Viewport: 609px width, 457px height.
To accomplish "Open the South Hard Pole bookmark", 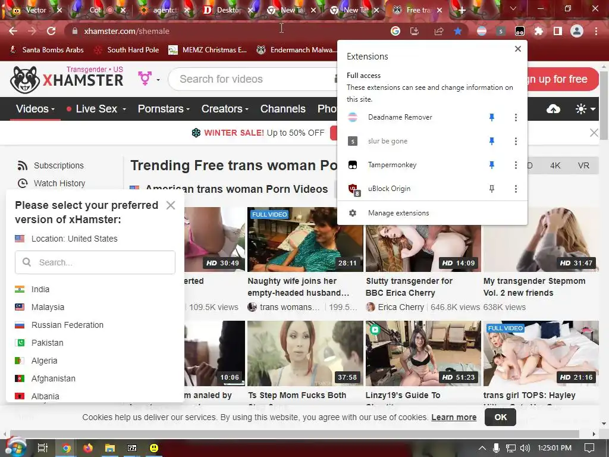I will tap(127, 50).
